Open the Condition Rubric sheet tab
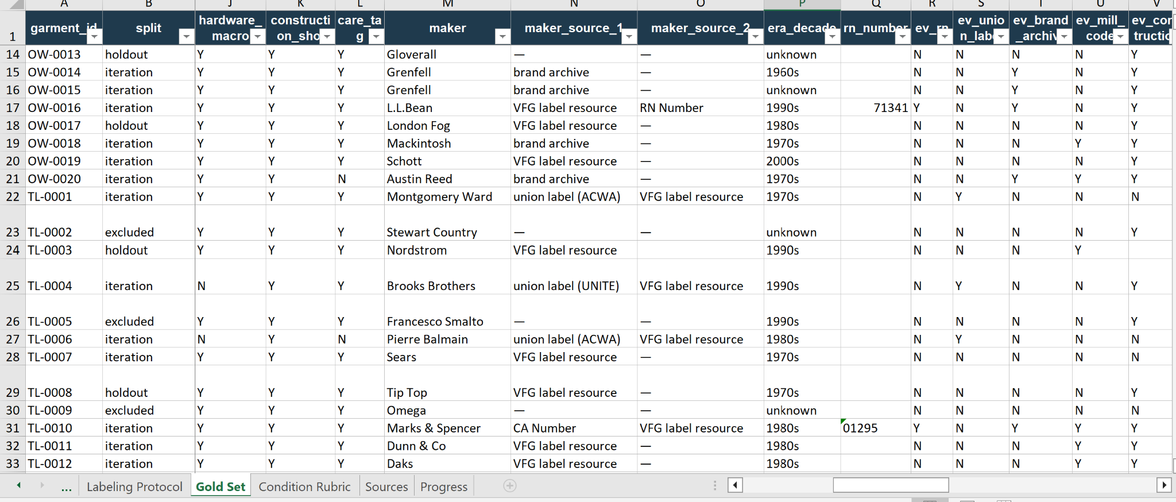The width and height of the screenshot is (1176, 502). click(304, 486)
